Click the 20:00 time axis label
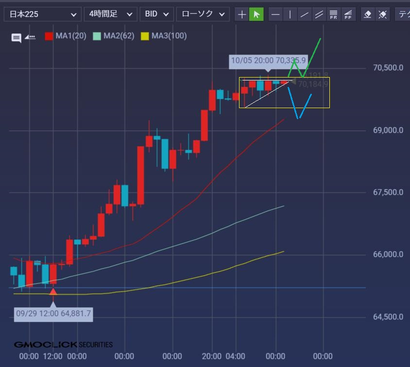Screen dimensions: 410x367 pyautogui.click(x=211, y=356)
